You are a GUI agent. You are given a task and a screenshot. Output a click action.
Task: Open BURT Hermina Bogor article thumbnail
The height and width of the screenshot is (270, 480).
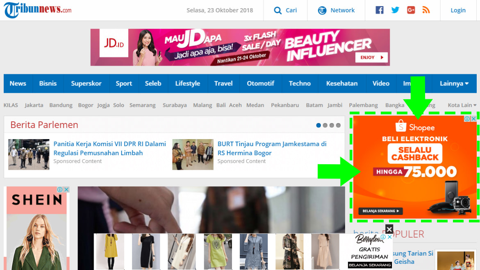(193, 154)
